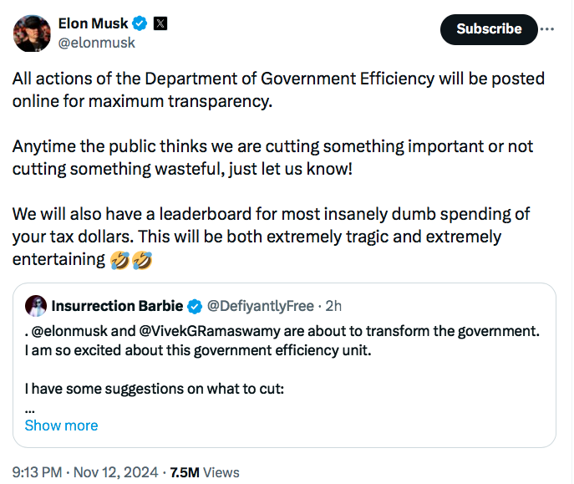Click the Subscribe button

click(489, 29)
